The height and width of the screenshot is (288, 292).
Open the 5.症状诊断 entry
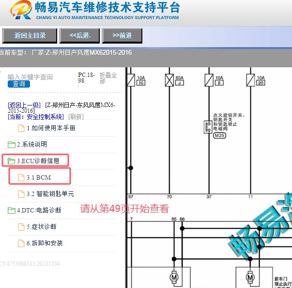tap(42, 227)
